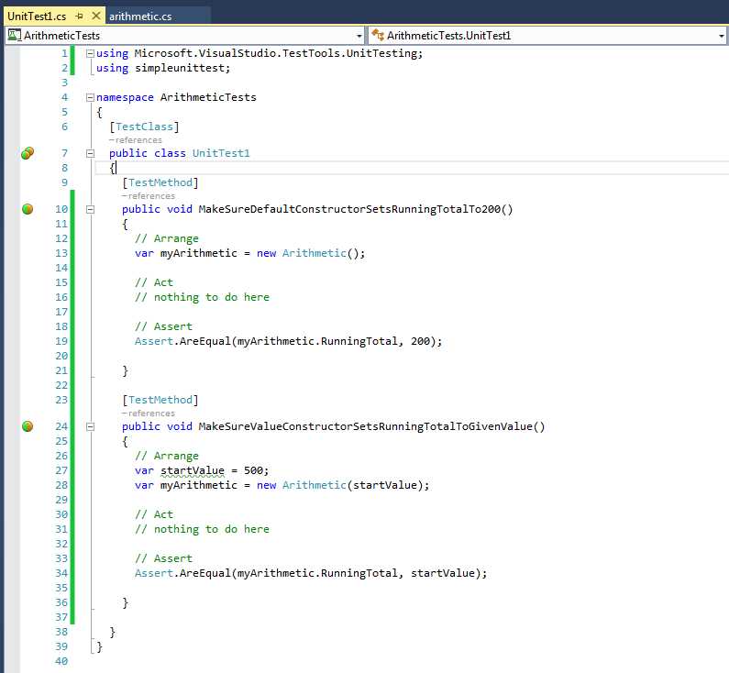
Task: Click 'using simpleunittest;' on line 2
Action: click(163, 68)
